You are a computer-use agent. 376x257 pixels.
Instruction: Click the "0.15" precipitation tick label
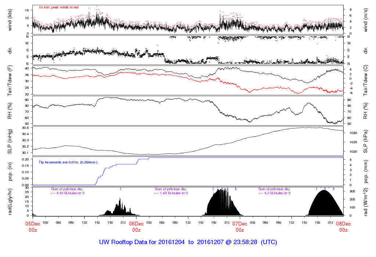coord(25,166)
